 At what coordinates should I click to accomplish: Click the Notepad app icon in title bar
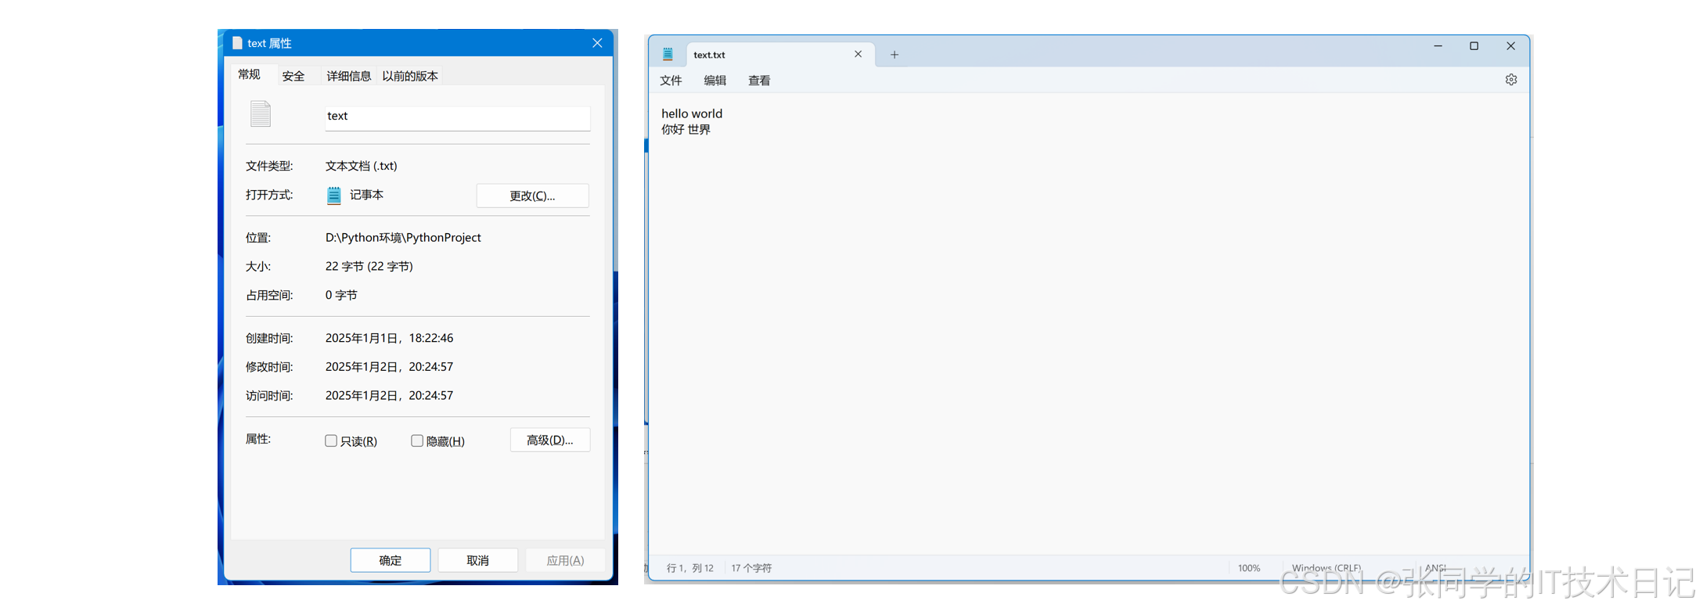[668, 54]
